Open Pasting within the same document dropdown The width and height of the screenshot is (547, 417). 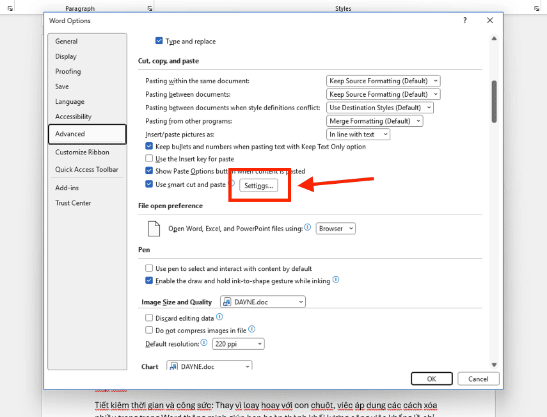tap(383, 81)
